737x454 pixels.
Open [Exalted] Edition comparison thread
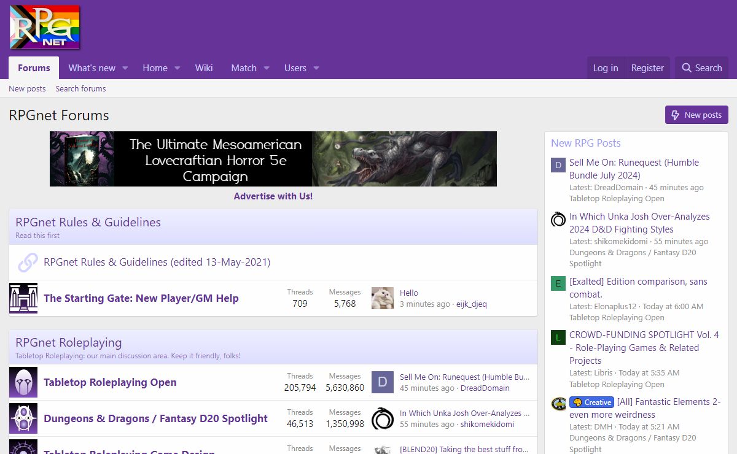[638, 288]
